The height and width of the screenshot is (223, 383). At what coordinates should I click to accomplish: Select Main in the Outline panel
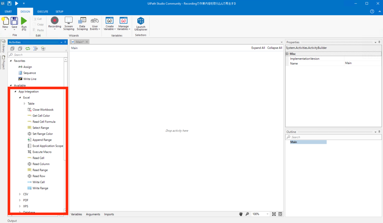(308, 142)
